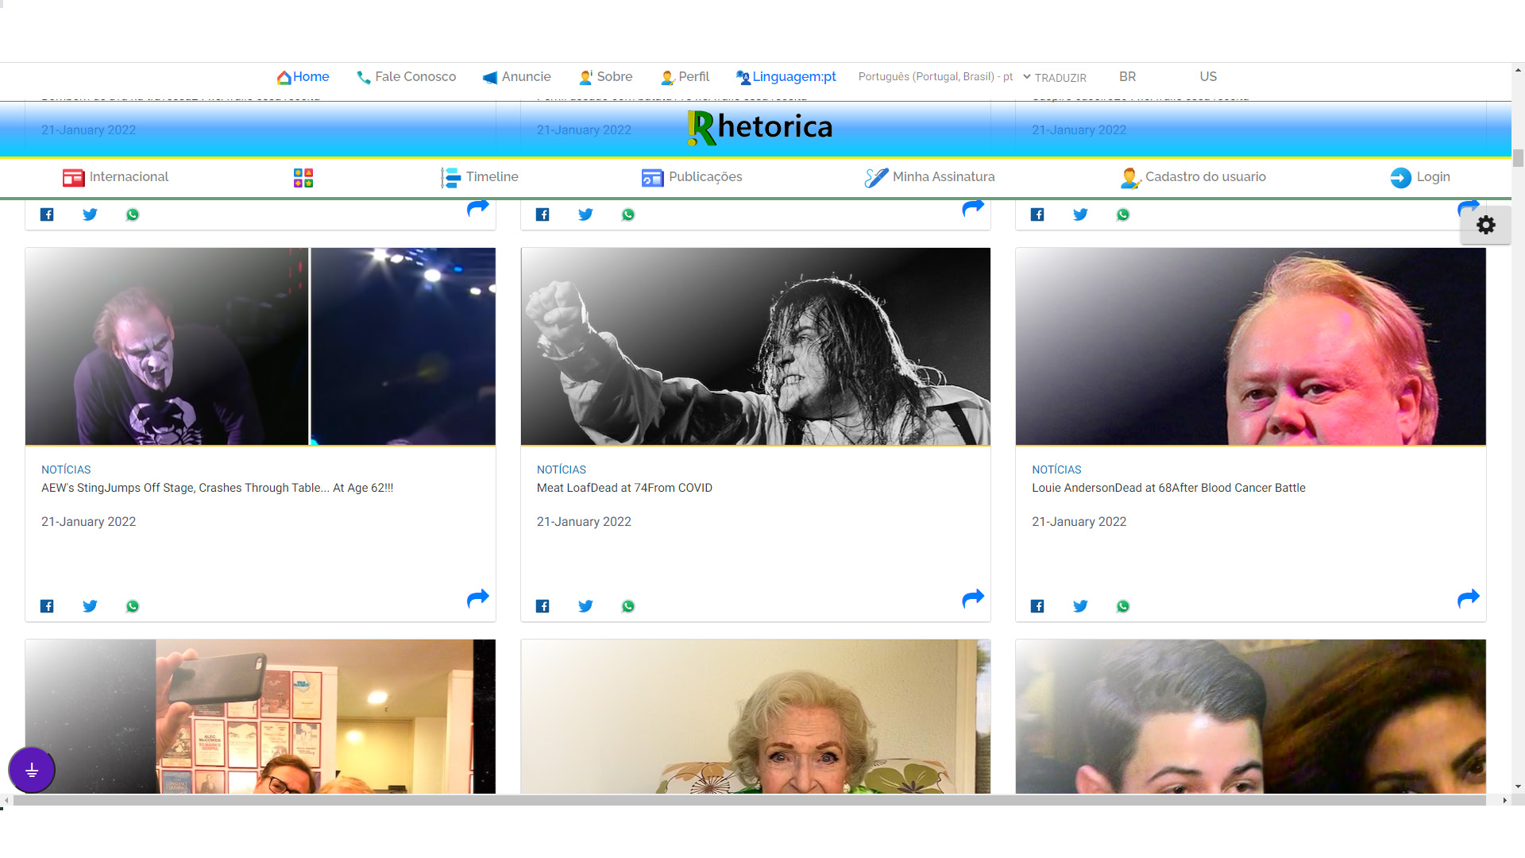Open the Meat Loaf article thumbnail
The image size is (1525, 858).
(x=755, y=346)
